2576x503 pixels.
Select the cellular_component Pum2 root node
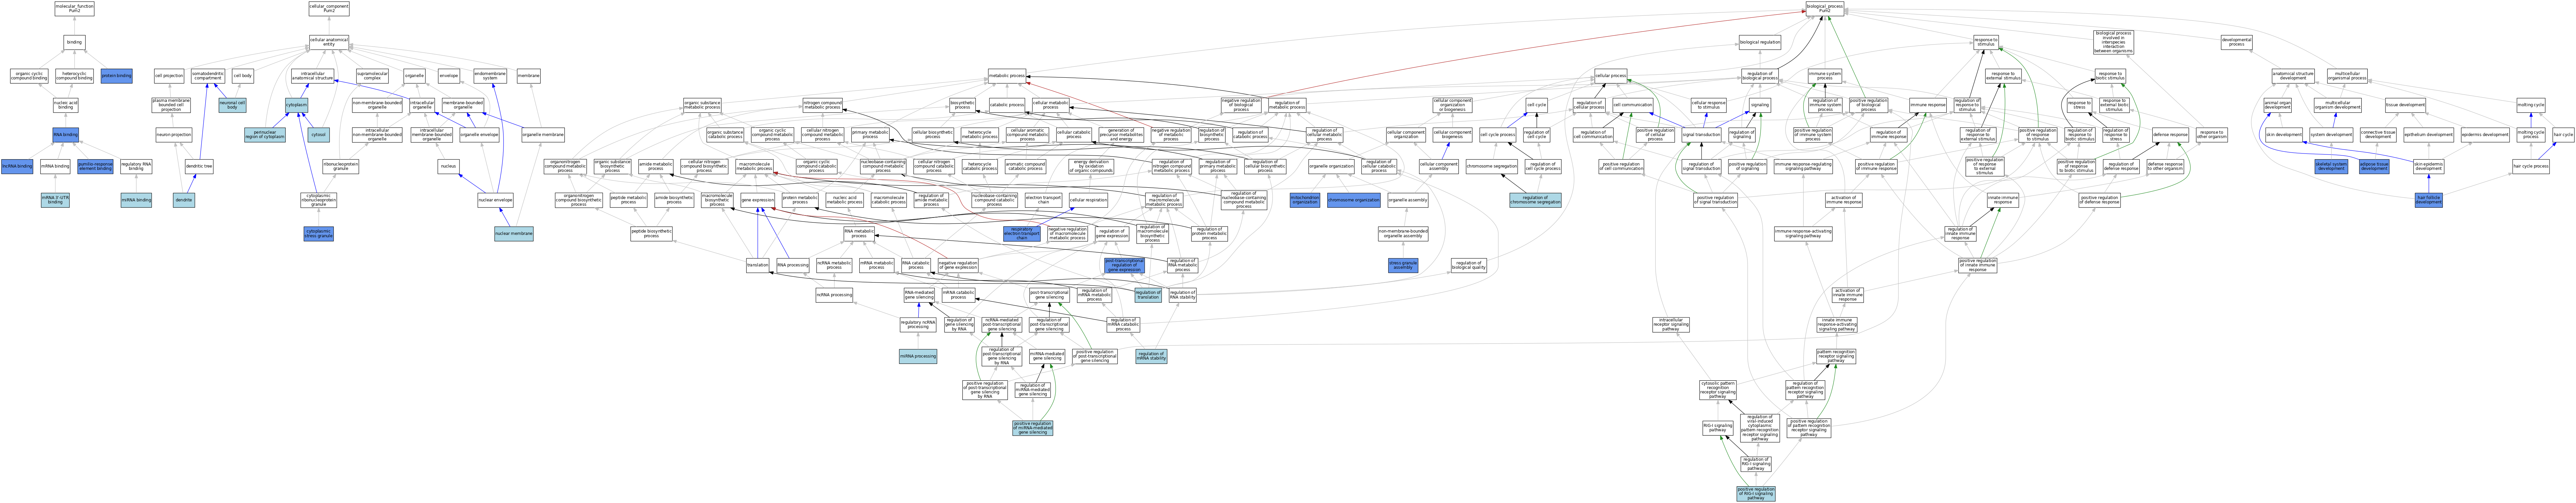(329, 9)
